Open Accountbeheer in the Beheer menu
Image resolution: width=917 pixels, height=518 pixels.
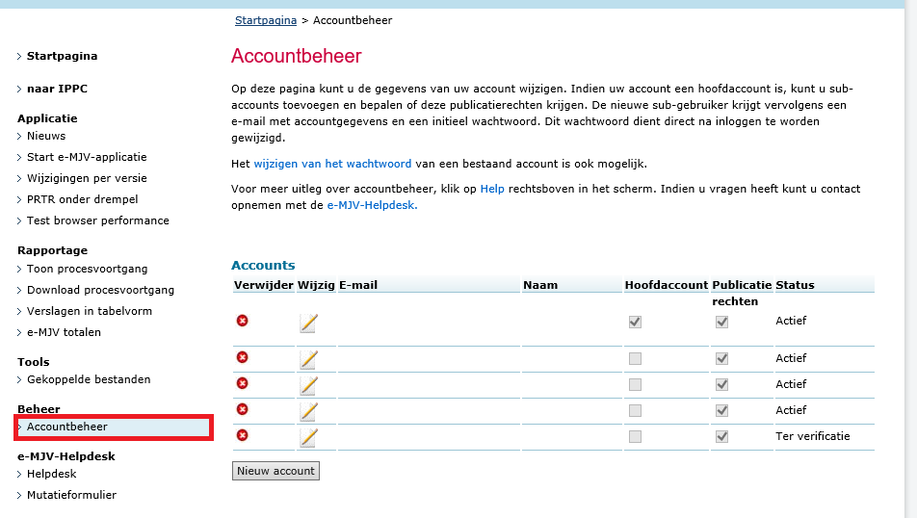[x=67, y=427]
